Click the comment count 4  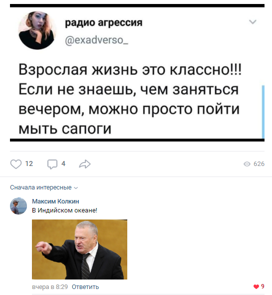tap(63, 163)
